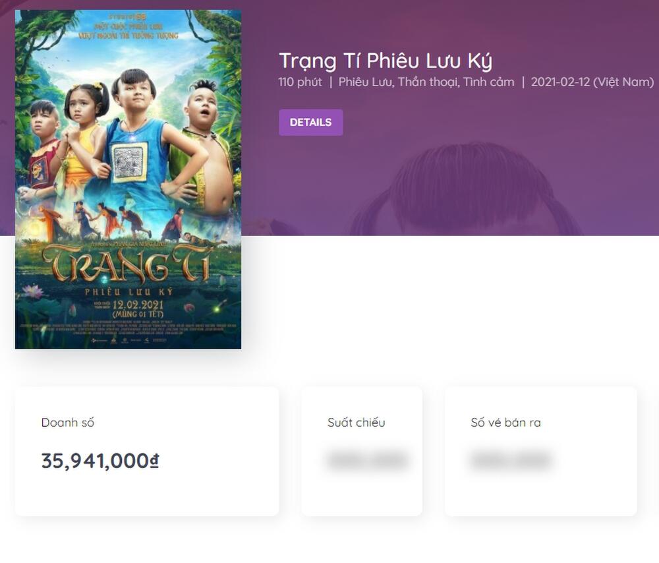Open the Trạng Tí movie poster
The width and height of the screenshot is (659, 563).
128,179
